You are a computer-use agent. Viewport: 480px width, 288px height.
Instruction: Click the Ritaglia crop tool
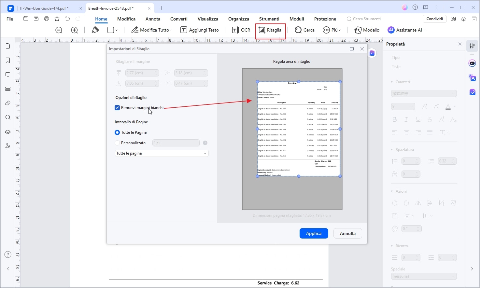[x=270, y=30]
